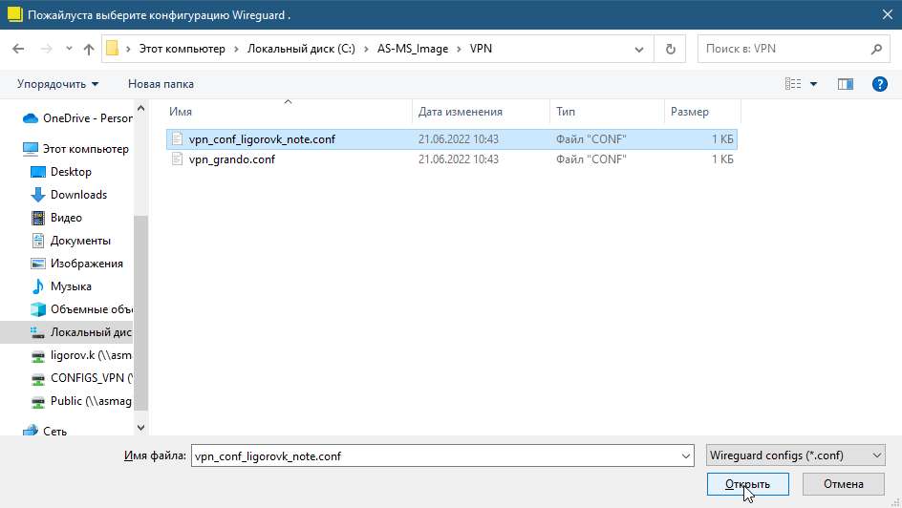902x508 pixels.
Task: Select 'AS-MS_Image' in the address path
Action: pyautogui.click(x=413, y=49)
